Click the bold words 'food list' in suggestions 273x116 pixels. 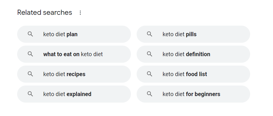coord(196,74)
